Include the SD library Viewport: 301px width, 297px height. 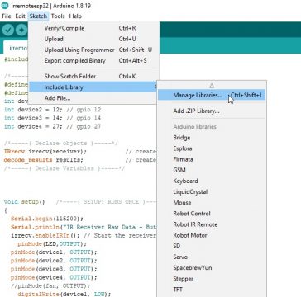click(x=212, y=246)
